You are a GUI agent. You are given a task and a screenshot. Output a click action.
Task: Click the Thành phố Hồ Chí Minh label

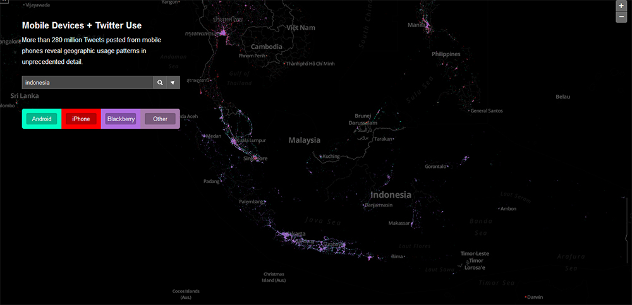point(310,64)
